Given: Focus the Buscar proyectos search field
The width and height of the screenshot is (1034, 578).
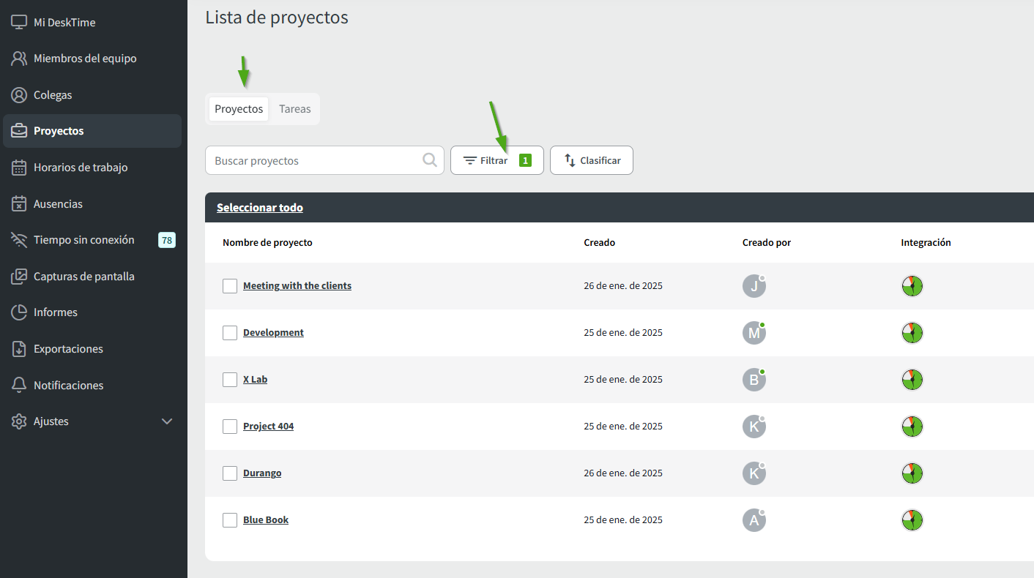Looking at the screenshot, I should pyautogui.click(x=315, y=160).
